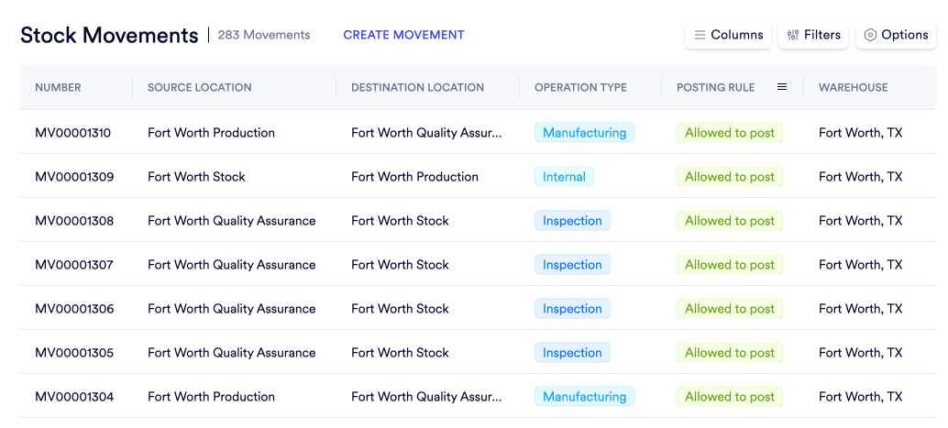Sort by DESTINATION LOCATION column header
The height and width of the screenshot is (428, 948).
pyautogui.click(x=418, y=87)
